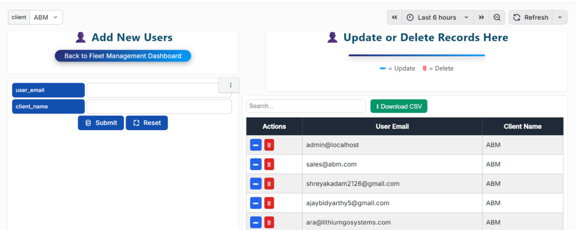
Task: Shift time range forward
Action: click(481, 17)
